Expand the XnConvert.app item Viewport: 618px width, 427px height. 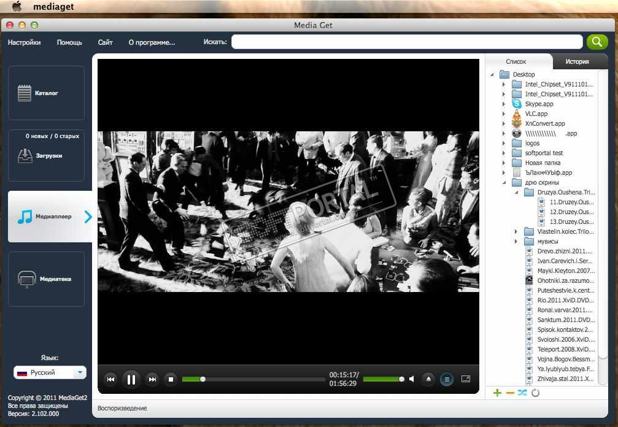coord(504,124)
